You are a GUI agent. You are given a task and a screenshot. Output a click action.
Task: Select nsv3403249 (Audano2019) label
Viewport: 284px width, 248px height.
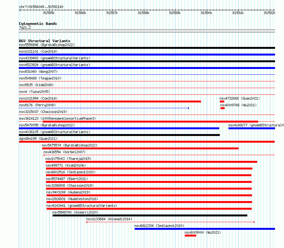point(68,192)
